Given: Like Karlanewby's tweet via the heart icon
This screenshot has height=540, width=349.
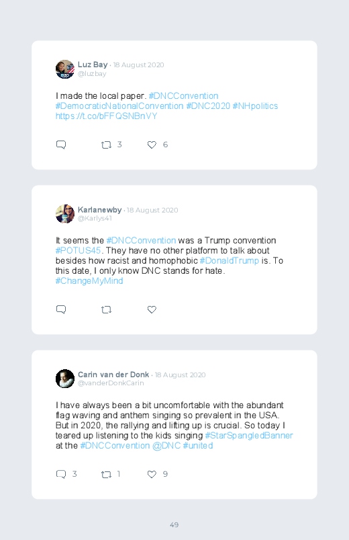Looking at the screenshot, I should 152,309.
